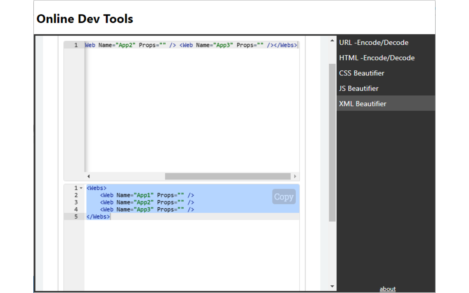
Task: Click output line number 5 in gutter
Action: click(76, 217)
